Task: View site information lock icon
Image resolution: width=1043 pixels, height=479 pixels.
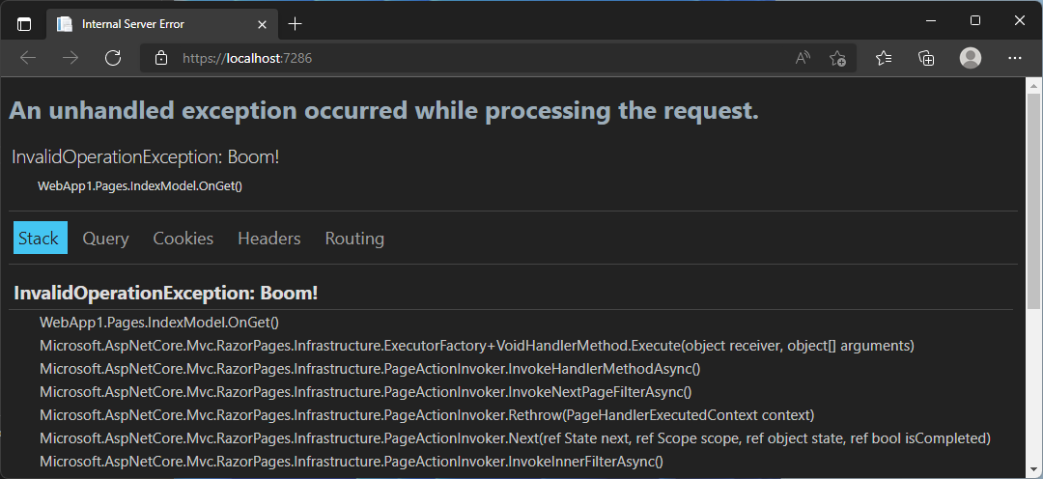Action: coord(160,58)
